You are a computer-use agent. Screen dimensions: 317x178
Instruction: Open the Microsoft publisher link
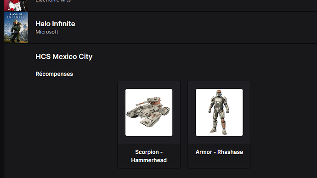tap(47, 32)
